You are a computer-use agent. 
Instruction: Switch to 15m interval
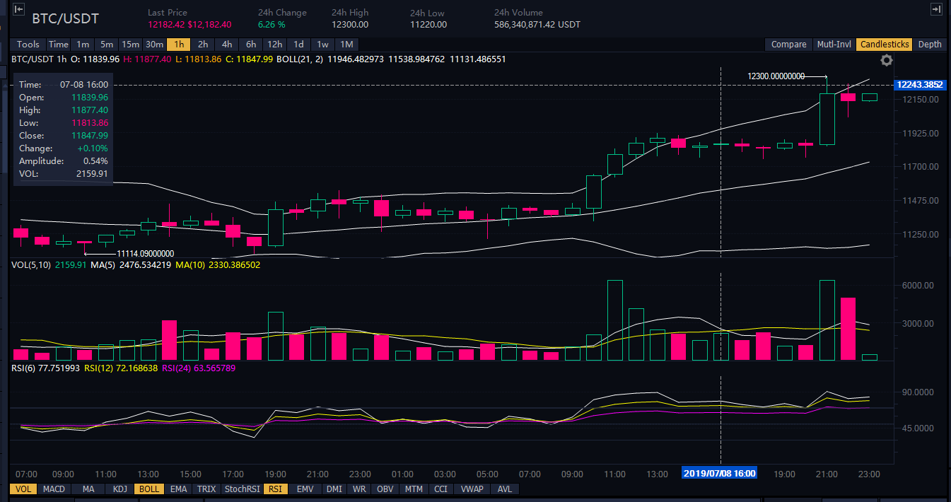[129, 45]
